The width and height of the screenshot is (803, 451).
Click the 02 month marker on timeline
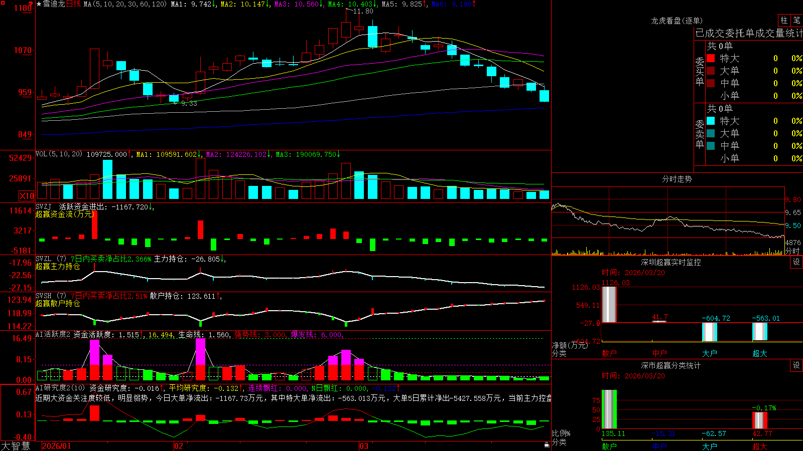[179, 446]
